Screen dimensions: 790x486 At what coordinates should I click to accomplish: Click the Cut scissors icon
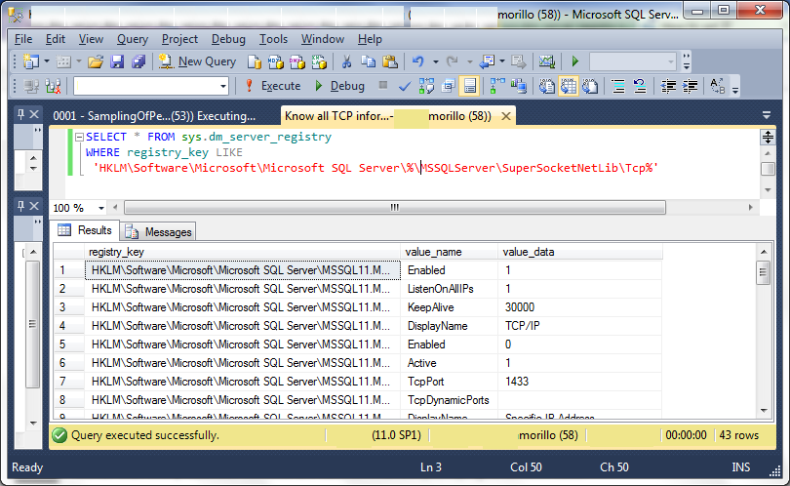coord(346,61)
